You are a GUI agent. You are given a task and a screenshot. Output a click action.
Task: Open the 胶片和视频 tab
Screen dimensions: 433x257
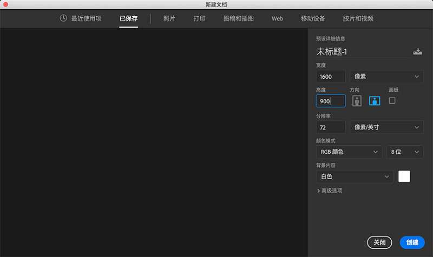[358, 18]
